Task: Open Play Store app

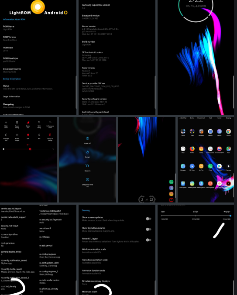Action: 219,166
